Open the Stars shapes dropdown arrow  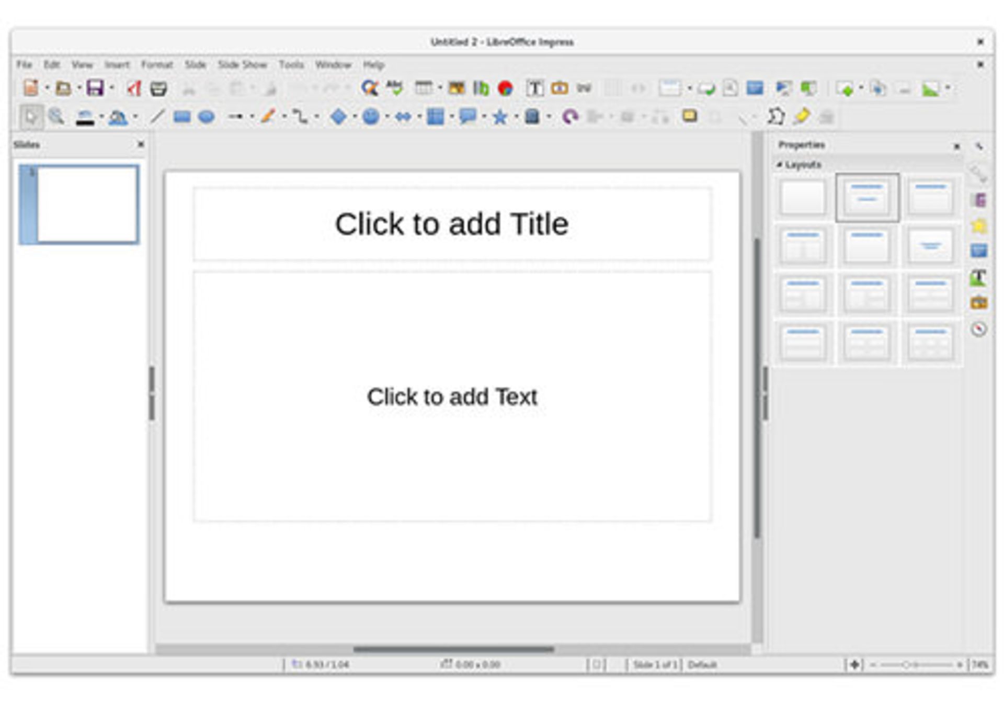coord(516,117)
